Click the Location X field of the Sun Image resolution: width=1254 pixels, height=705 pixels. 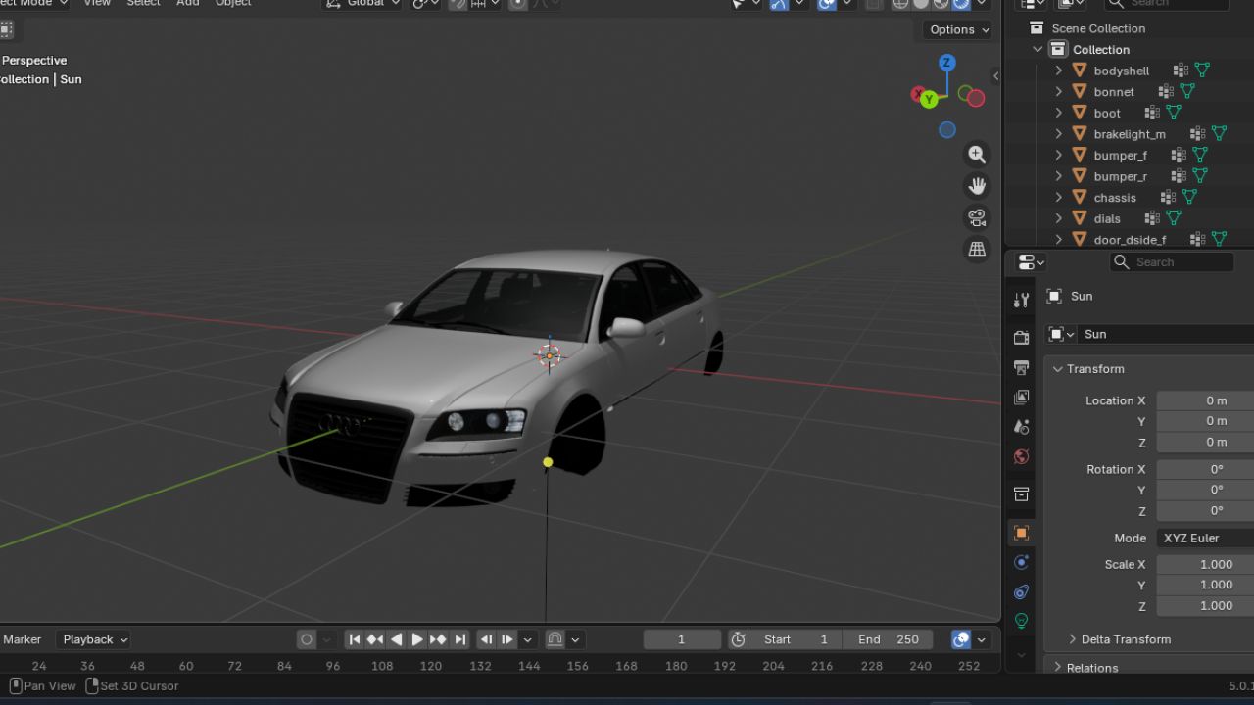(x=1203, y=399)
